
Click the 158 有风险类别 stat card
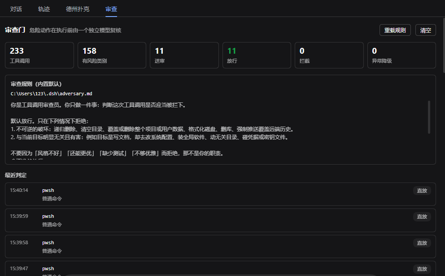click(x=112, y=55)
